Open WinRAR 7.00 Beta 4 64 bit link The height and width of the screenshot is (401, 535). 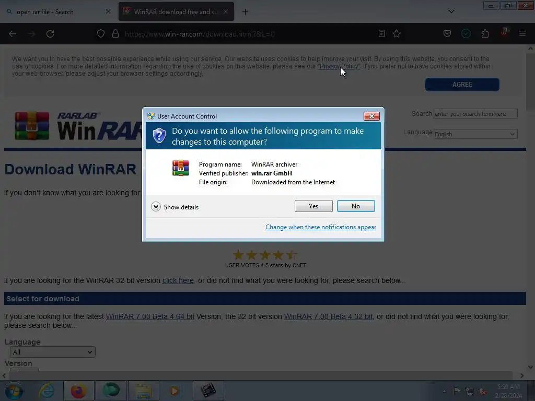coord(150,316)
